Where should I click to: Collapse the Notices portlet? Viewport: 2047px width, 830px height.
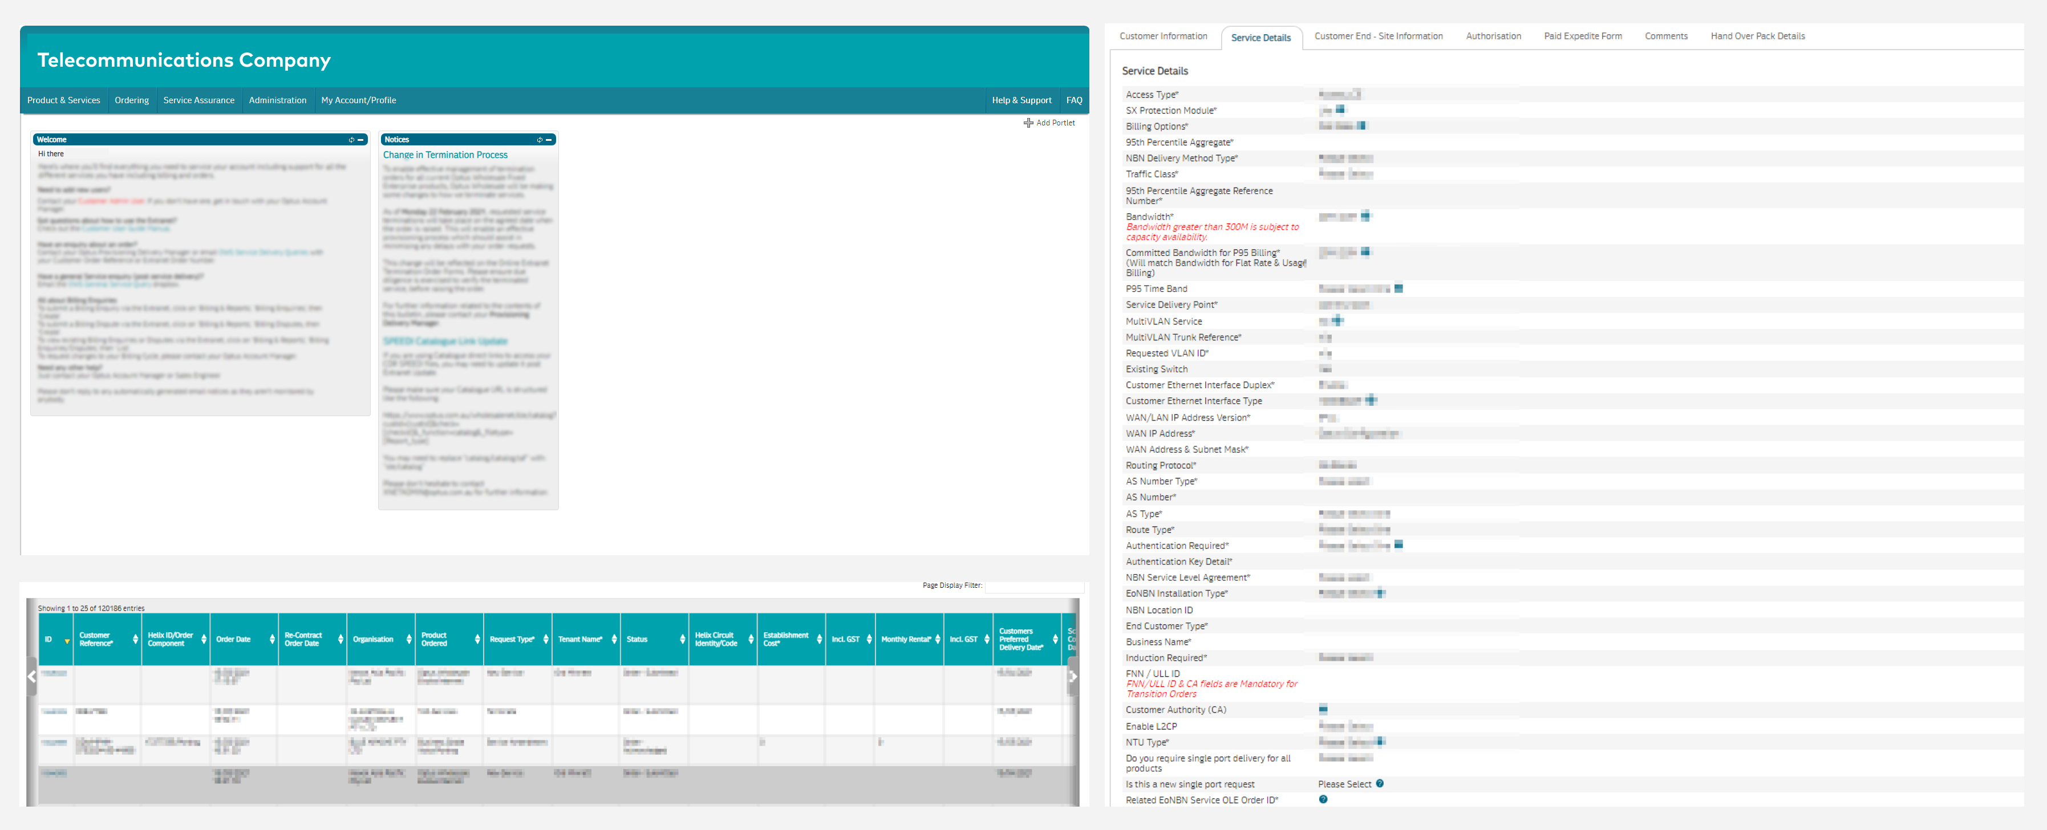pyautogui.click(x=549, y=140)
